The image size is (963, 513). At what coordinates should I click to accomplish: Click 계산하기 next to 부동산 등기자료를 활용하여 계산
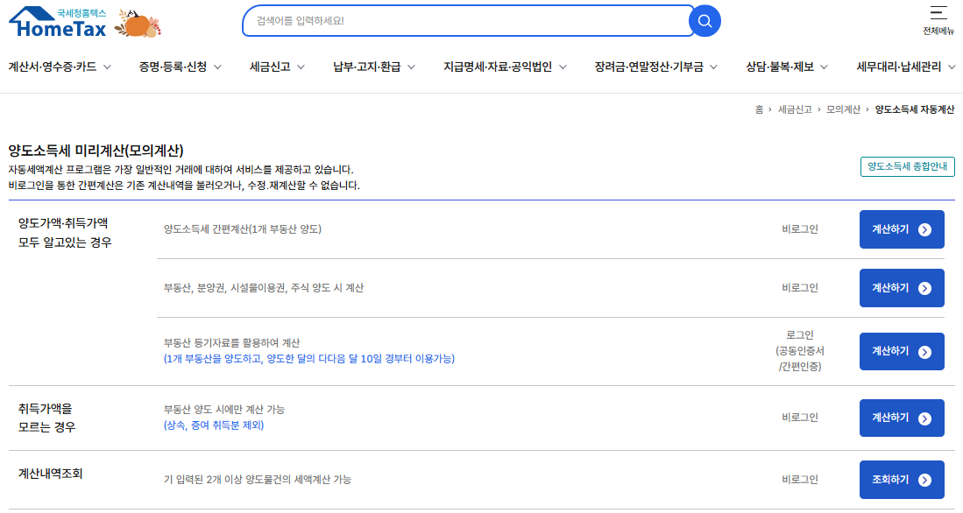[x=902, y=351]
